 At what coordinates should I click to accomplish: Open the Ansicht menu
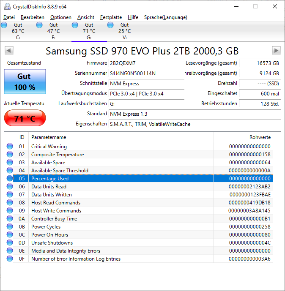coord(86,17)
